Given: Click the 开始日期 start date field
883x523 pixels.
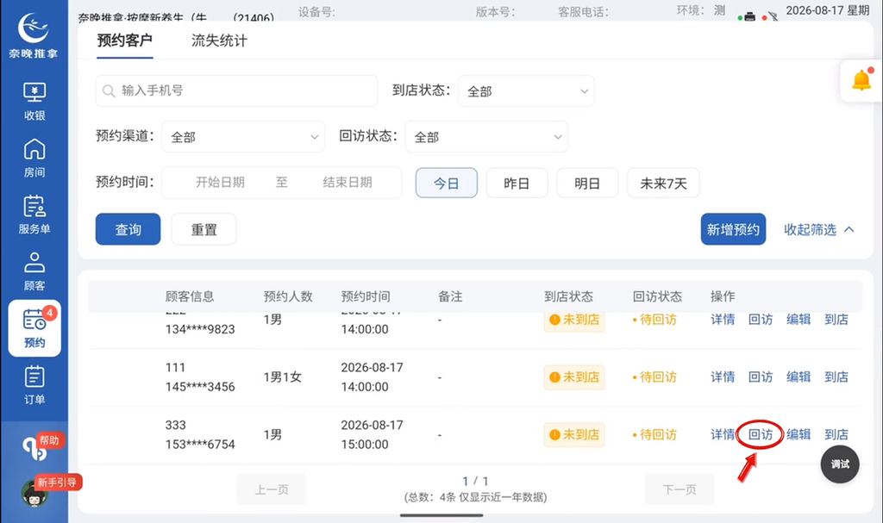Looking at the screenshot, I should (x=220, y=183).
